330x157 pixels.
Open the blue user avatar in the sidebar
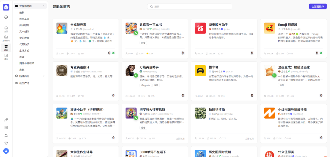click(x=6, y=151)
